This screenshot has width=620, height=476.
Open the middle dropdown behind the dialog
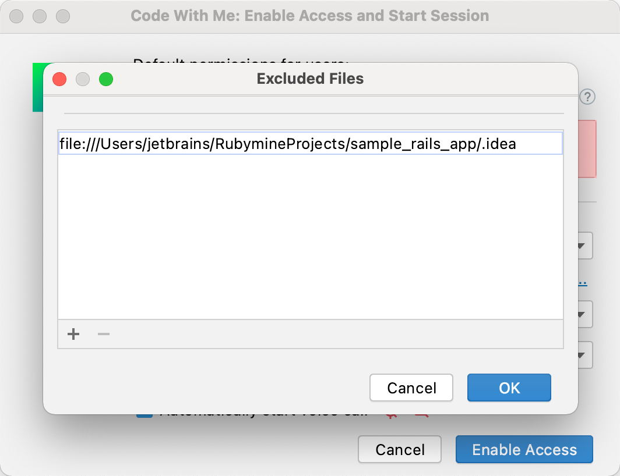point(580,314)
